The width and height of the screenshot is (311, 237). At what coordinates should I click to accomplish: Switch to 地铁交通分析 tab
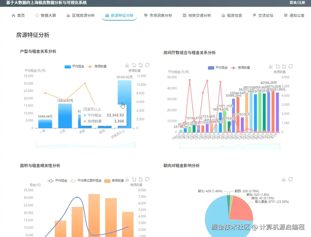pos(197,16)
